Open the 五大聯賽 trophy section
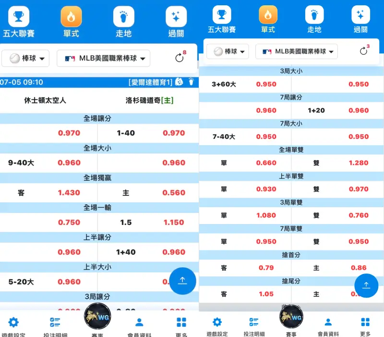Viewport: 384px width, 337px height. point(19,17)
